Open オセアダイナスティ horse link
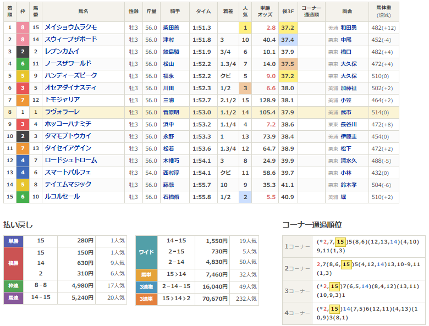Image resolution: width=429 pixels, height=326 pixels. pyautogui.click(x=70, y=88)
